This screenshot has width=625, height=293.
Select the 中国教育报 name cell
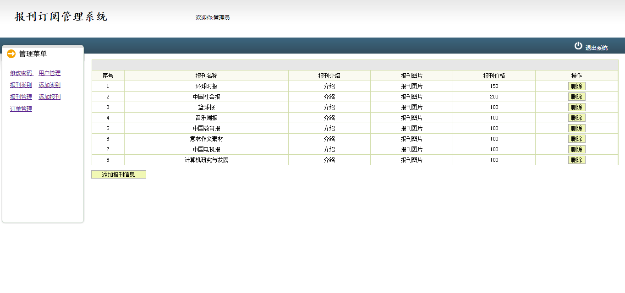pyautogui.click(x=206, y=128)
